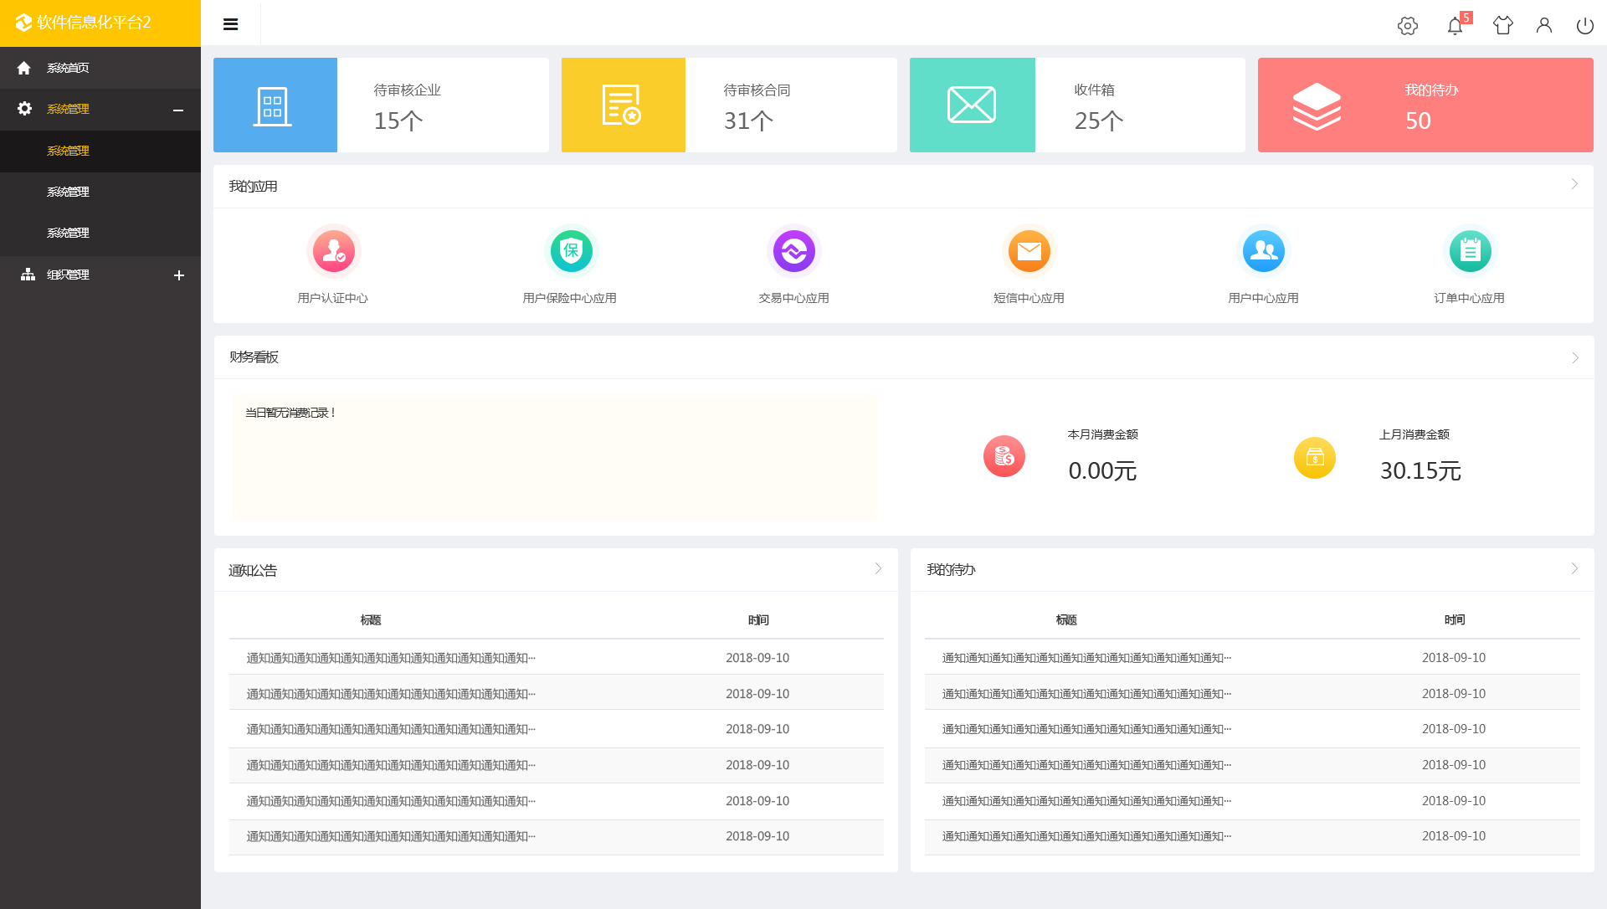The width and height of the screenshot is (1607, 909).
Task: Select the highlighted 系统管理 submenu item
Action: tap(68, 151)
